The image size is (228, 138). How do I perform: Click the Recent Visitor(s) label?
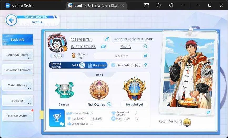[x=170, y=121]
